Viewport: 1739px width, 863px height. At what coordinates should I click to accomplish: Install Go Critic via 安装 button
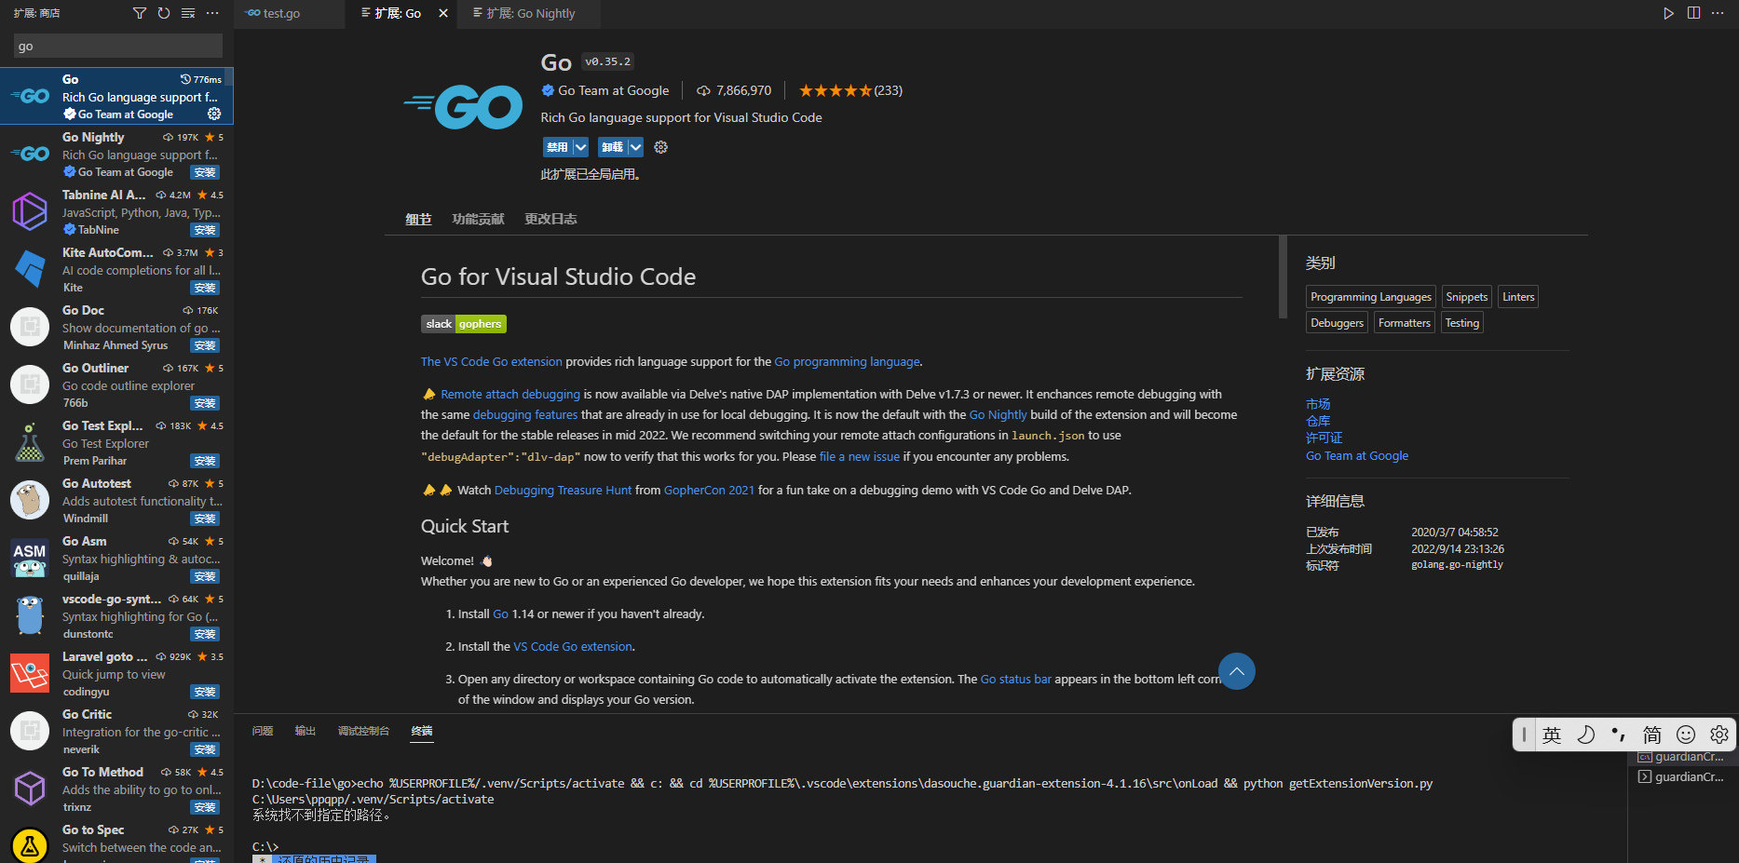pos(205,749)
